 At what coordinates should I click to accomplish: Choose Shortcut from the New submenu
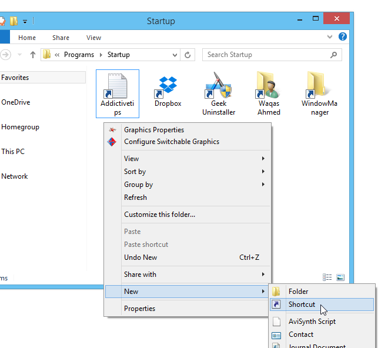point(302,304)
